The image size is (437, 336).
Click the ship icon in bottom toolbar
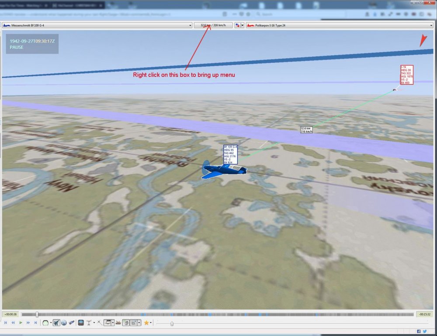pos(118,323)
